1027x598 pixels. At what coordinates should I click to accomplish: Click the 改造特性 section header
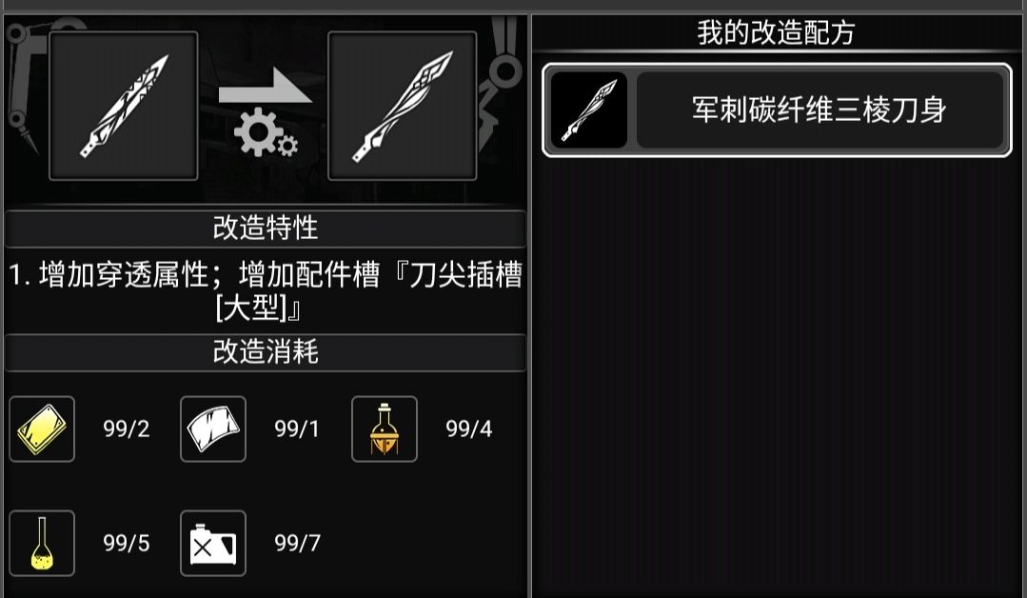pyautogui.click(x=266, y=229)
